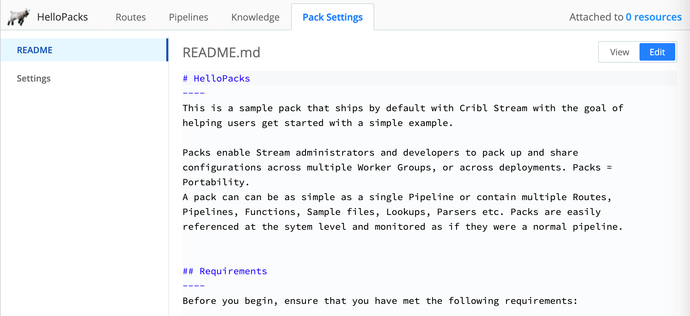Enable Edit mode for README.md
This screenshot has width=690, height=316.
point(657,52)
